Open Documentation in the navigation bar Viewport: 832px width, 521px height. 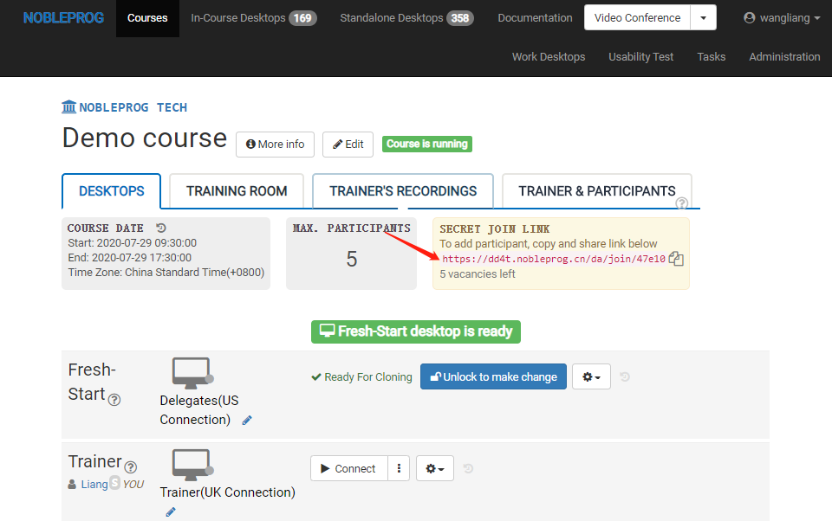pos(535,18)
